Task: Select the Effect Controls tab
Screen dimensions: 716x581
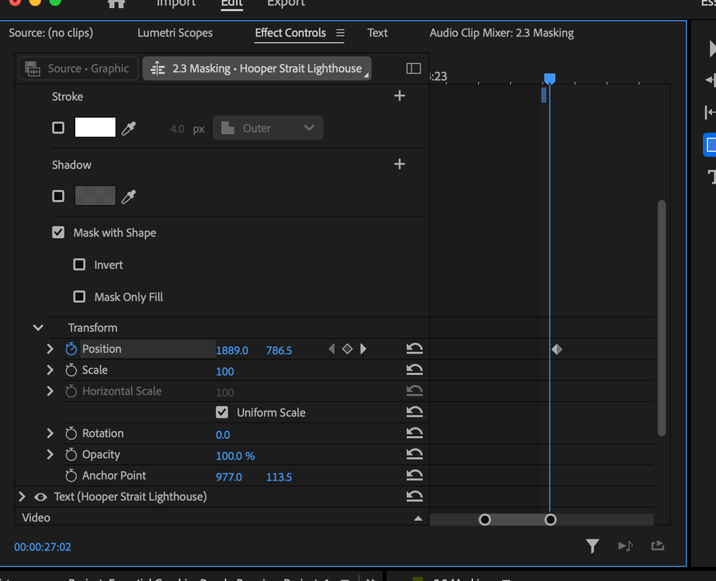Action: point(290,33)
